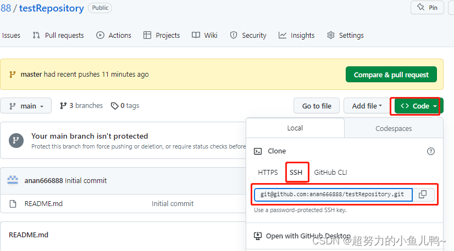454x251 pixels.
Task: Click the branch icon in the yellow push banner
Action: tap(12, 75)
